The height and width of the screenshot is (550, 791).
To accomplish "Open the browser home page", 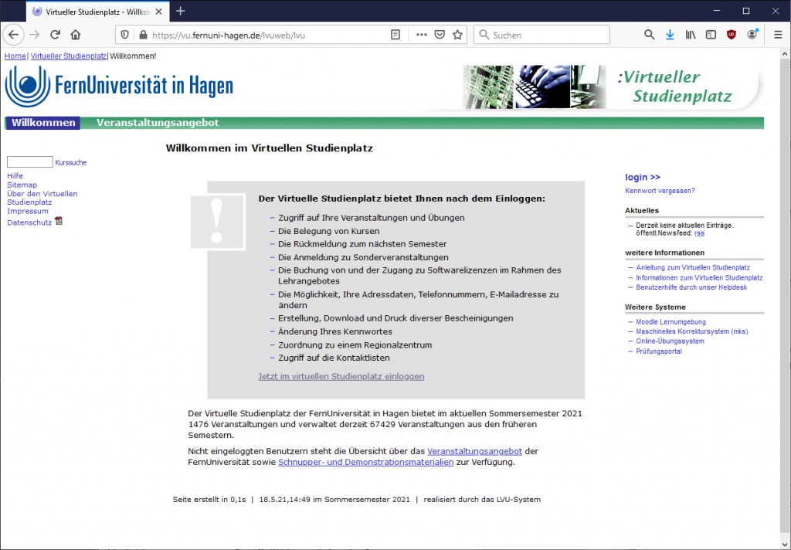I will point(76,35).
